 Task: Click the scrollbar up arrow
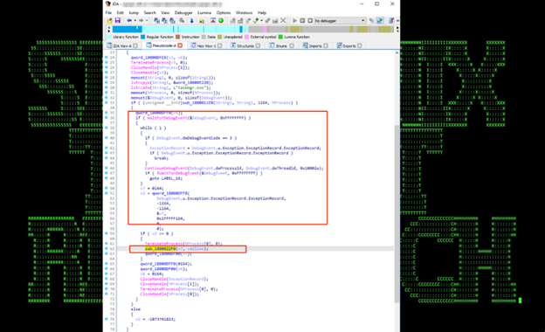[x=397, y=52]
